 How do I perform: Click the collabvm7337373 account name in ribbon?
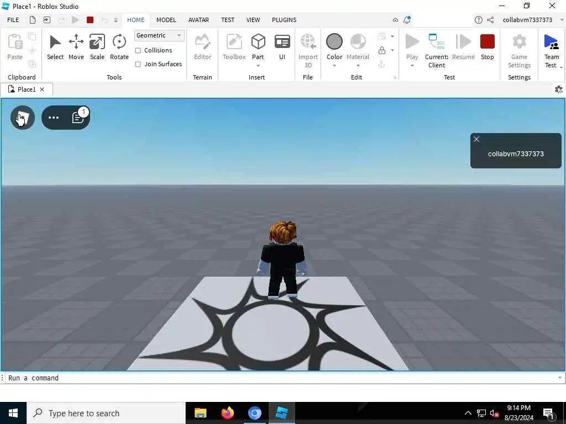(x=527, y=20)
